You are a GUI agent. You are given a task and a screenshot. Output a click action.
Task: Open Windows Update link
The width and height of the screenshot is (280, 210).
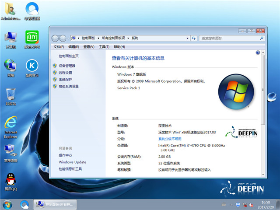click(x=73, y=162)
